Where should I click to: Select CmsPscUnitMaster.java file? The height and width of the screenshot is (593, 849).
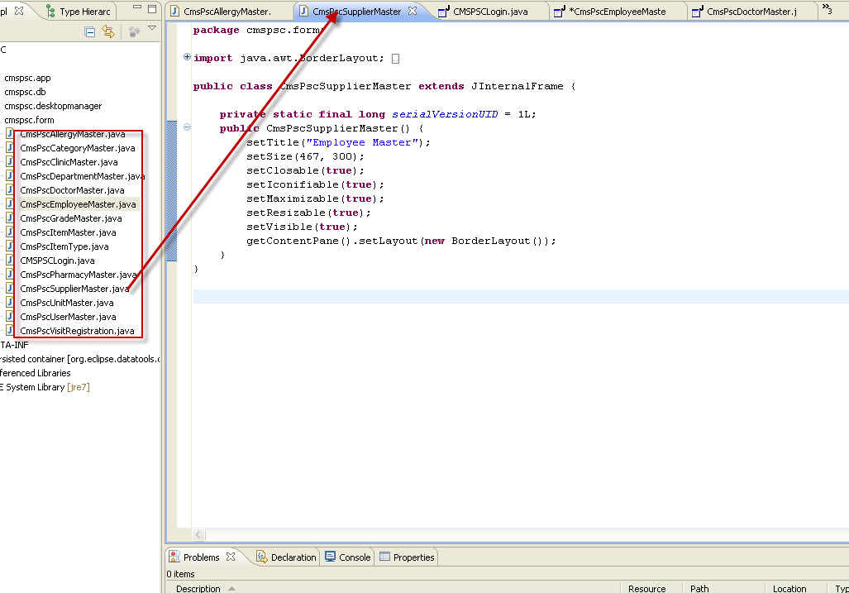(67, 304)
